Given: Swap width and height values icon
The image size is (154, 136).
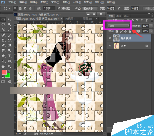Looking at the screenshot, I should pos(119,8).
